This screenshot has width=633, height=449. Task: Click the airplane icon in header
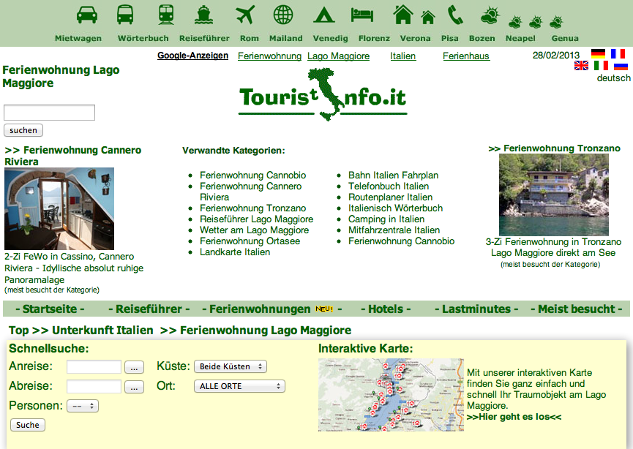coord(245,15)
